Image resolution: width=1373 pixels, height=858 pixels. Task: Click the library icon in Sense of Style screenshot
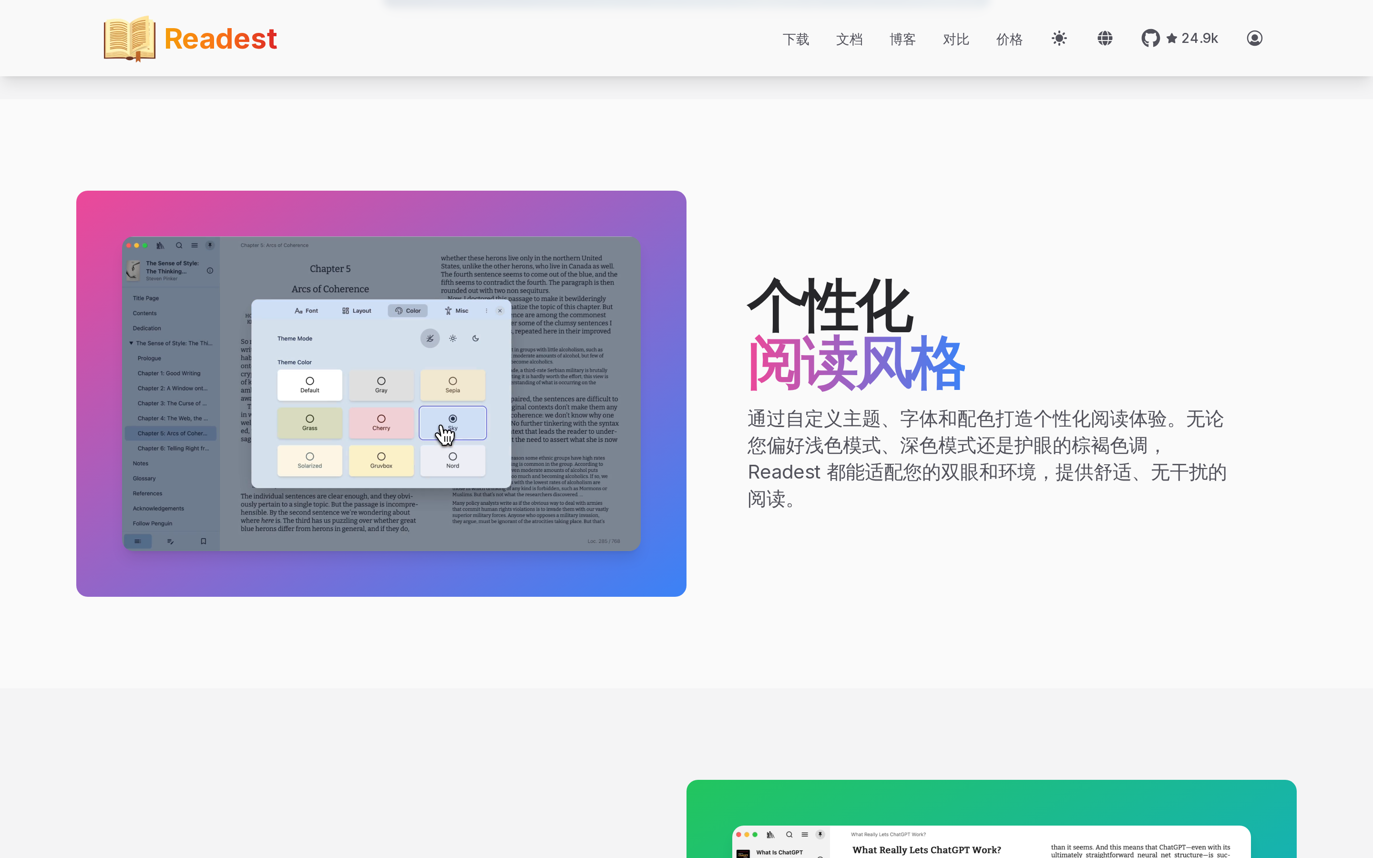click(x=161, y=245)
